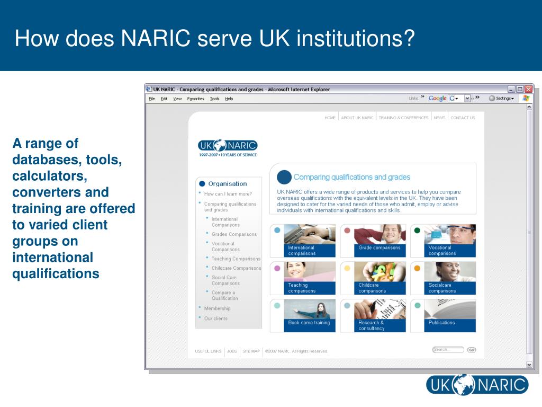Open Membership in the sidebar
This screenshot has height=407, width=542.
(217, 308)
